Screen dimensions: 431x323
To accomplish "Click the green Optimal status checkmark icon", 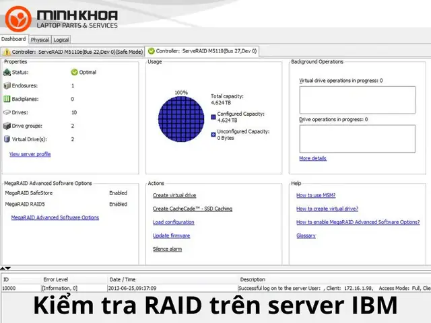I will pos(74,72).
